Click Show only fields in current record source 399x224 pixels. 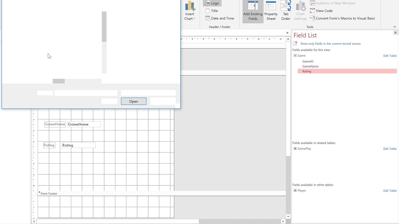(x=330, y=44)
